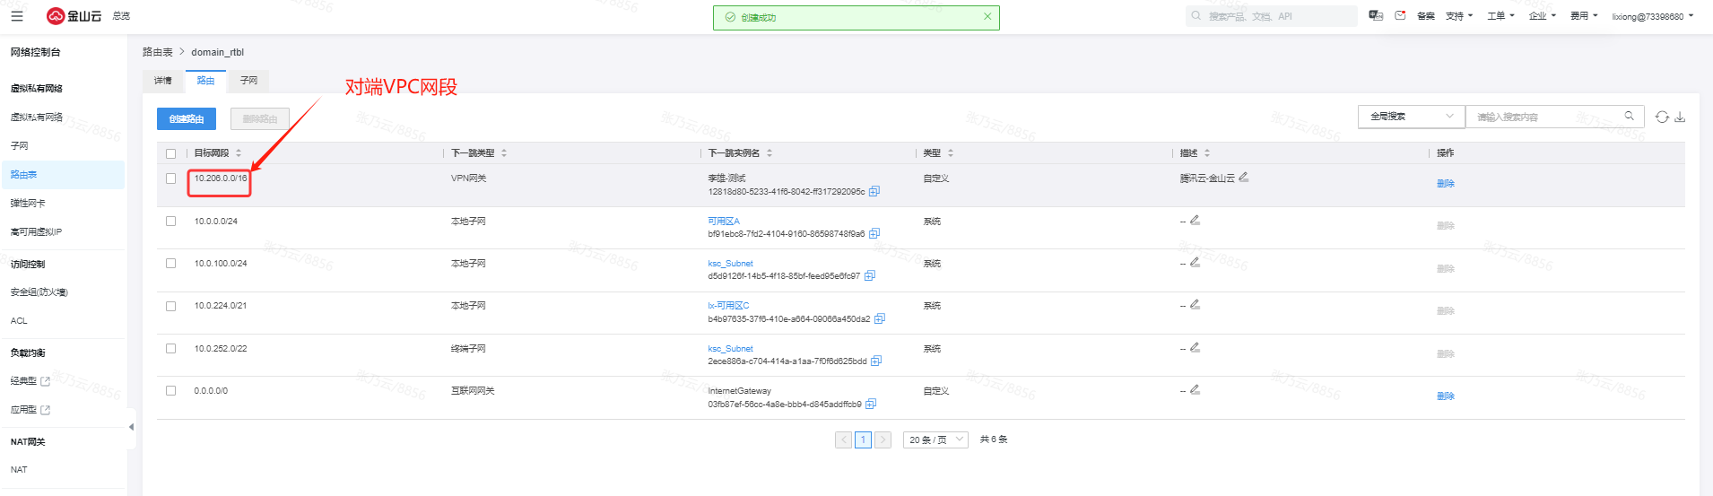Copy the instance ID of the VPN网关 route
The width and height of the screenshot is (1713, 496).
(x=874, y=191)
